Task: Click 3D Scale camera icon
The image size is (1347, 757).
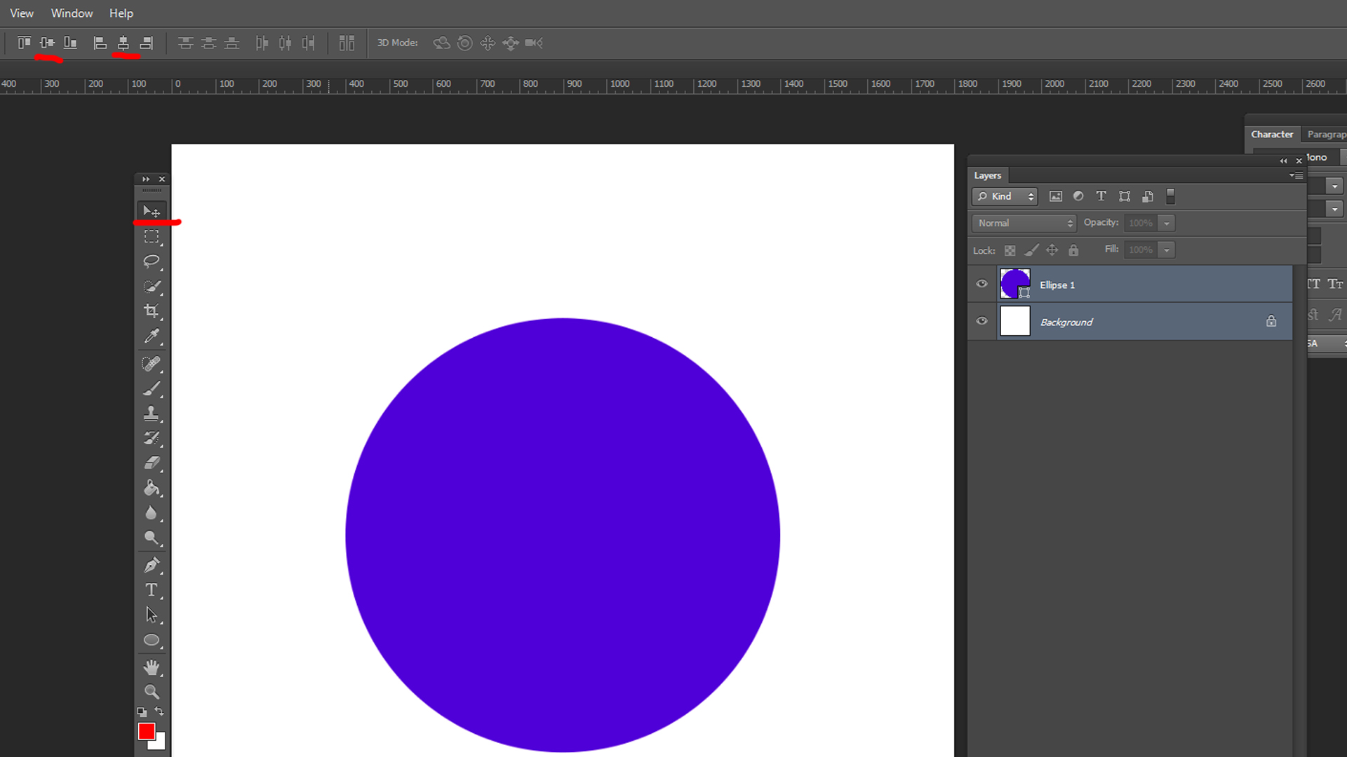Action: click(x=534, y=43)
